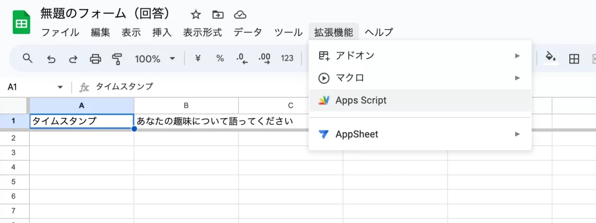This screenshot has height=223, width=596.
Task: Click the borders grid icon
Action: (x=574, y=59)
